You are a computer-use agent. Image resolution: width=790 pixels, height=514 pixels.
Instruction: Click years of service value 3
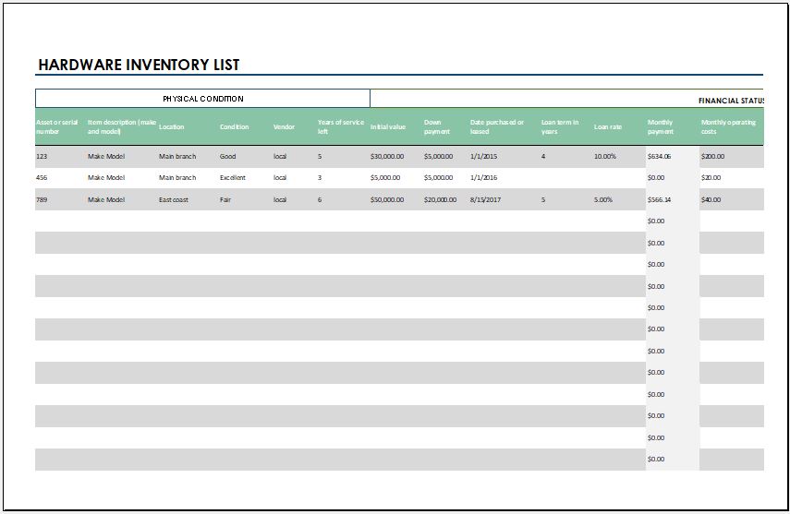pos(320,178)
